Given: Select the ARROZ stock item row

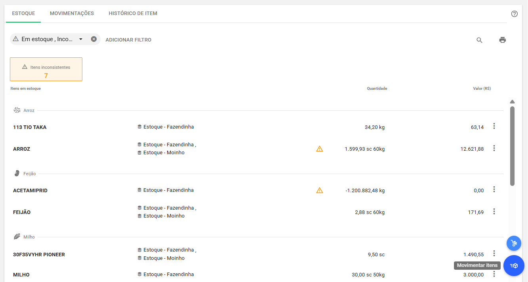Looking at the screenshot, I should (x=22, y=149).
